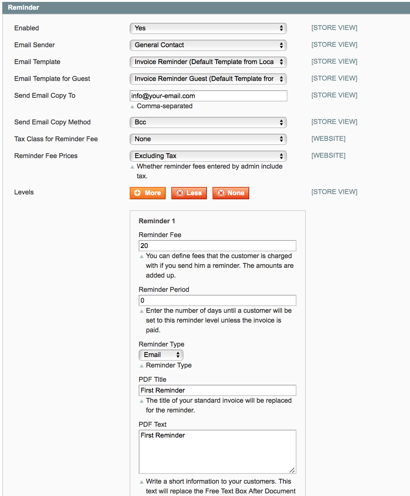The image size is (410, 496).
Task: Click the plus icon on More button
Action: [138, 193]
